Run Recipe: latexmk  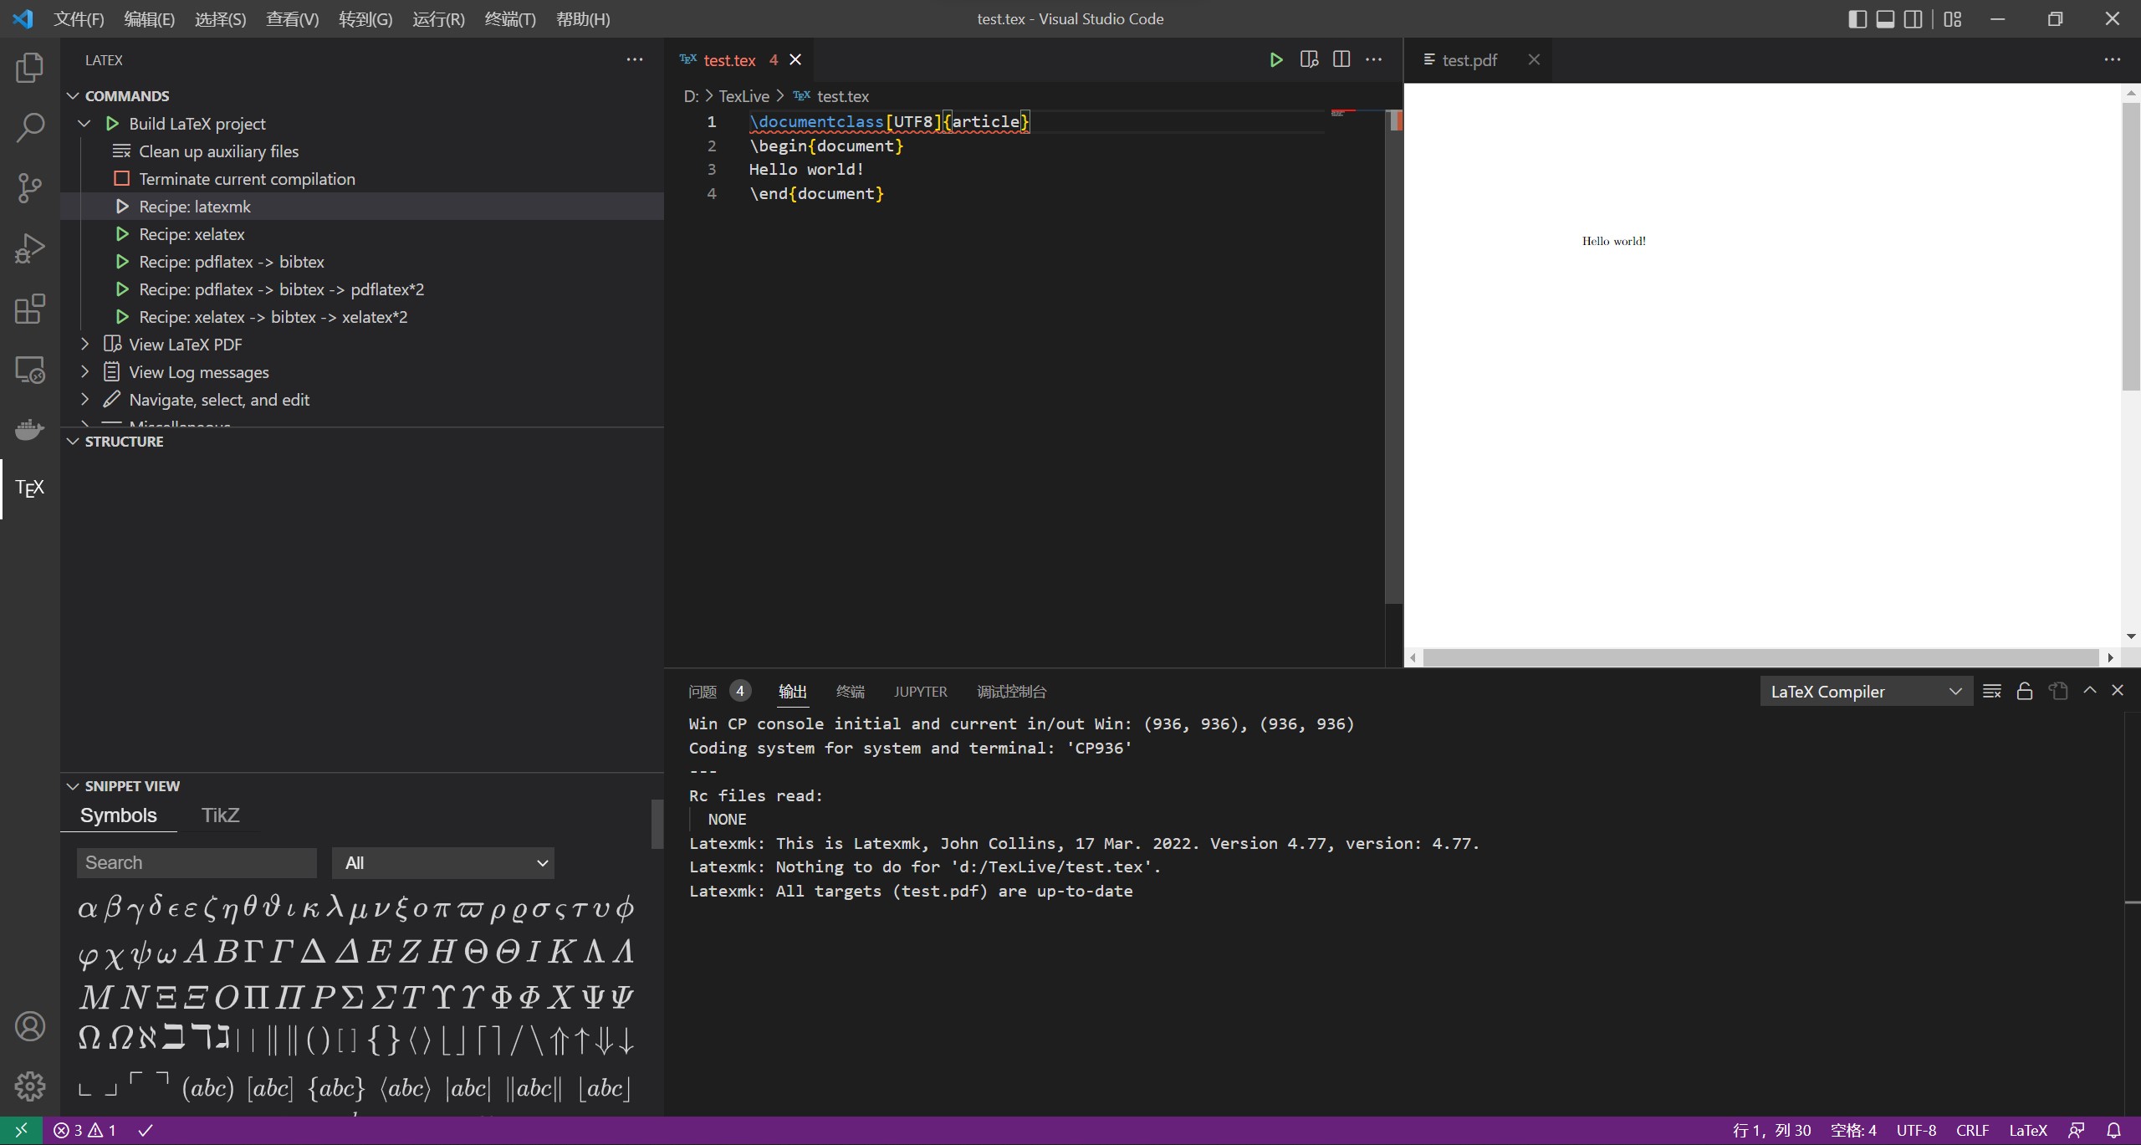click(x=194, y=207)
